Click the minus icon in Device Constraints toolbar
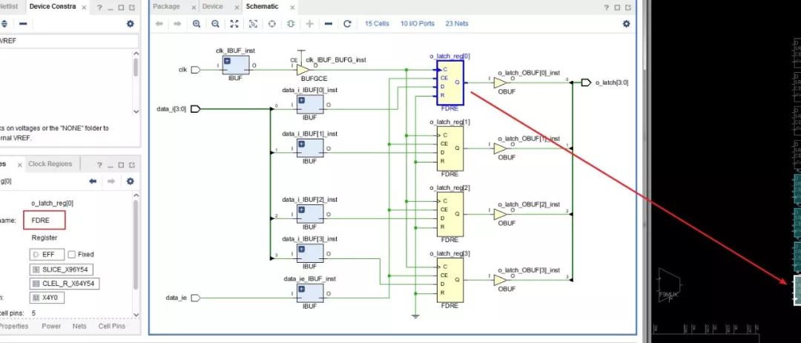The width and height of the screenshot is (801, 343). coord(22,24)
